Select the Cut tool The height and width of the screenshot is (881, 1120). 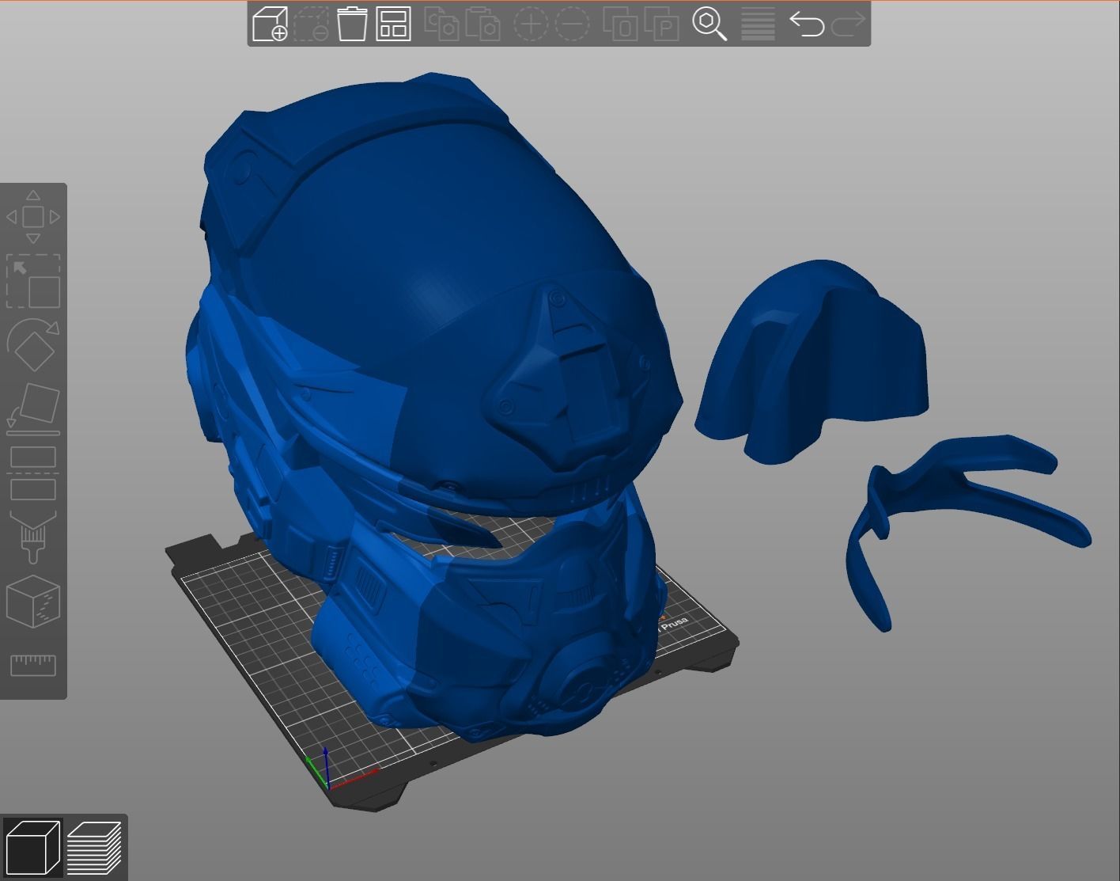point(33,473)
